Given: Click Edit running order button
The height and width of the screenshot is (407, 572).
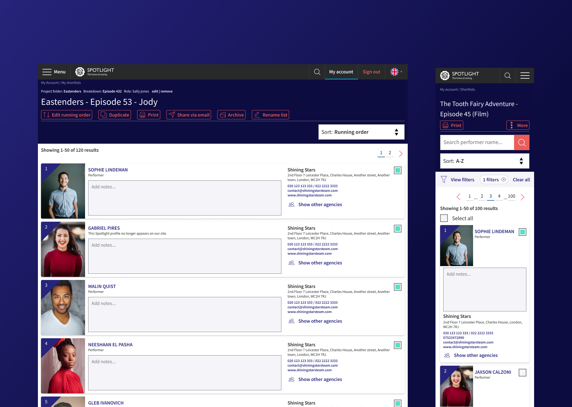Looking at the screenshot, I should [67, 115].
